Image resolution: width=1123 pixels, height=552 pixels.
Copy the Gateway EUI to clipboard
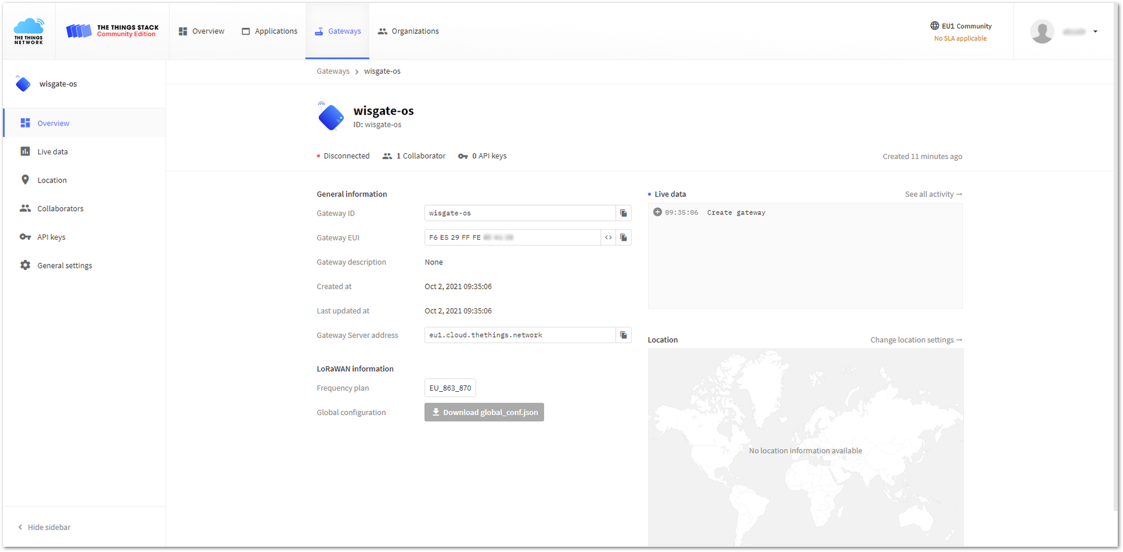click(x=623, y=237)
